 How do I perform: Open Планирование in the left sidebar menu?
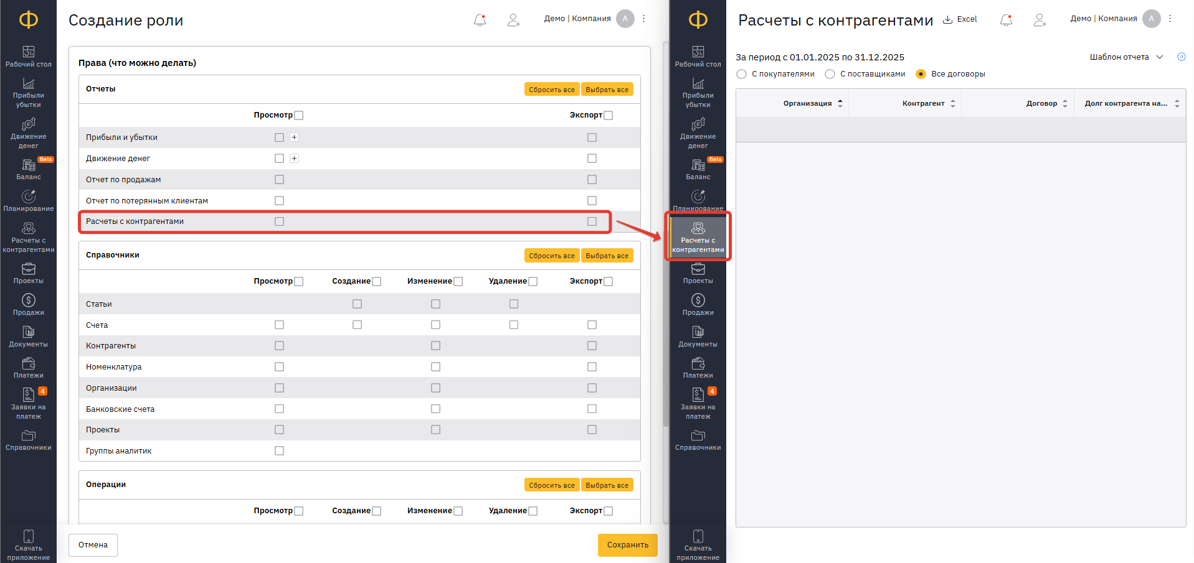(x=29, y=201)
